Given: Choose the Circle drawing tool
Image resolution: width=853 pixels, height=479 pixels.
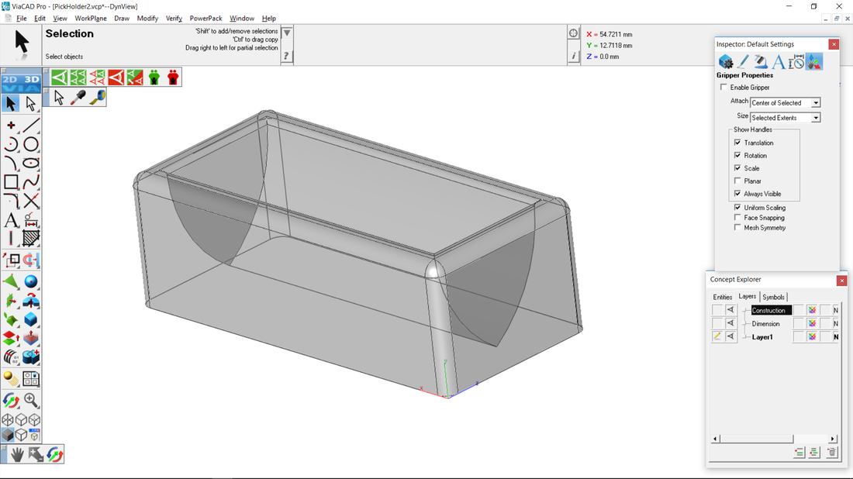Looking at the screenshot, I should (31, 144).
